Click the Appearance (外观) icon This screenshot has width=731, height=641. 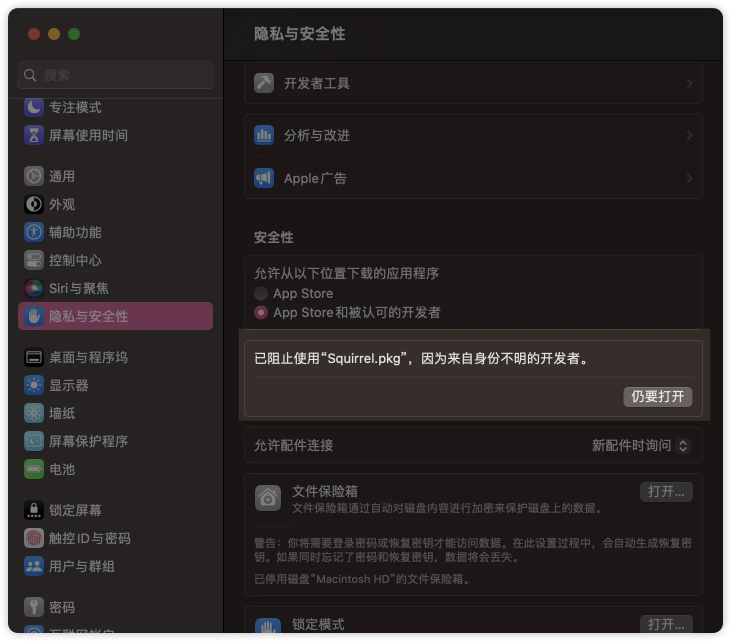coord(34,204)
